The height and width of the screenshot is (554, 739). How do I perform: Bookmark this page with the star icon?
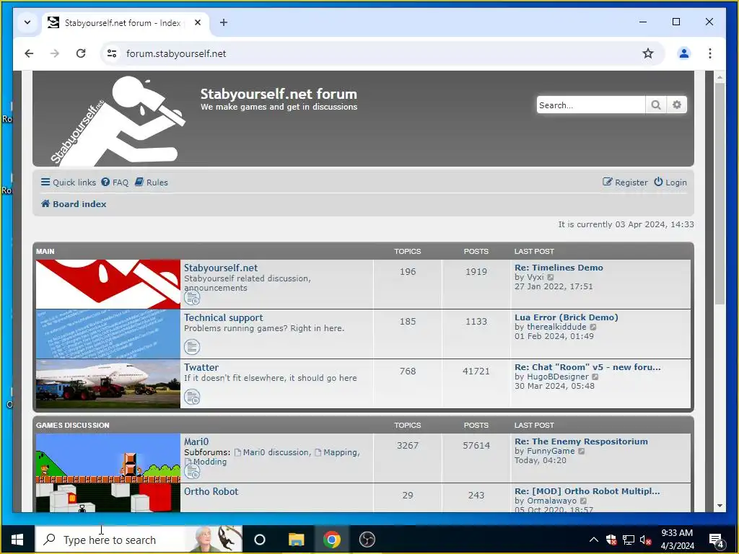click(648, 53)
